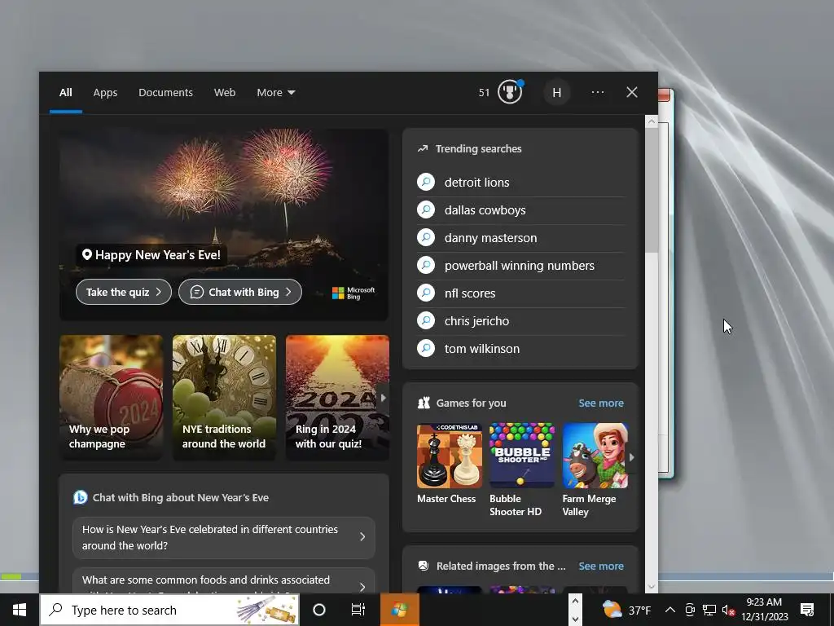
Task: Click the panel scrollbar up arrow
Action: (651, 122)
